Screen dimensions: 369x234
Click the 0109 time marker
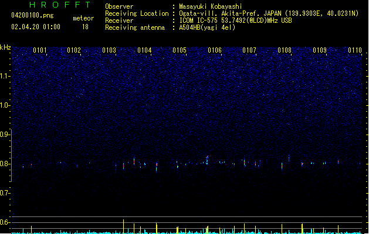[x=320, y=50]
